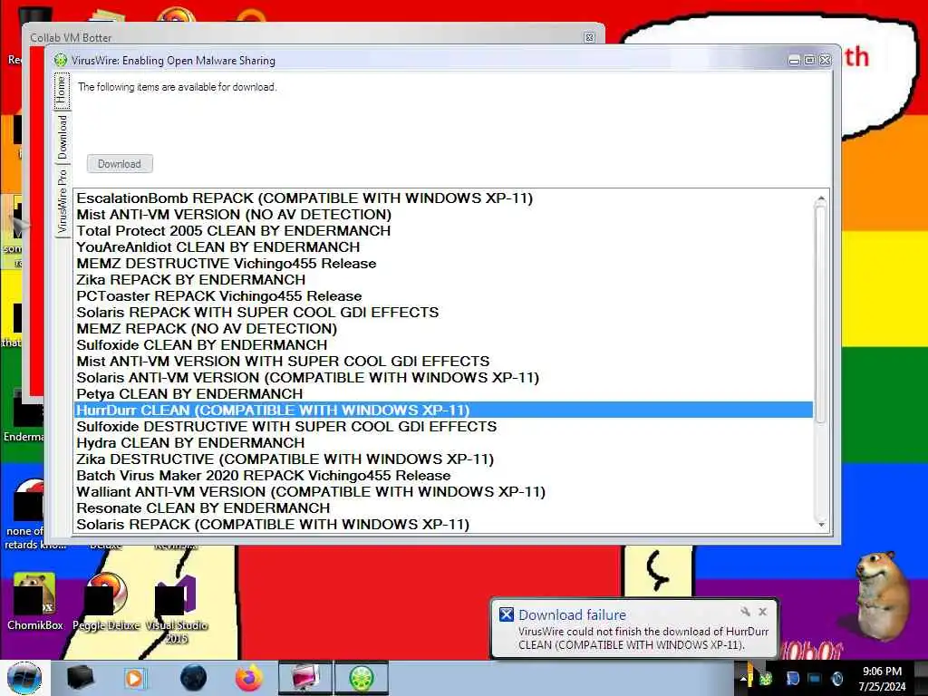Click the Download button above the list

[x=120, y=164]
